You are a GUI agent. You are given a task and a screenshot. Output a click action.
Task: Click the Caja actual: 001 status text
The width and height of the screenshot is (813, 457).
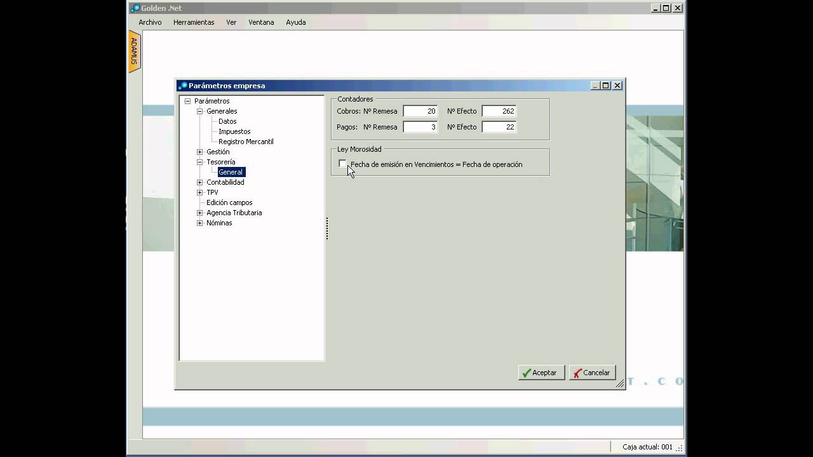(x=647, y=447)
